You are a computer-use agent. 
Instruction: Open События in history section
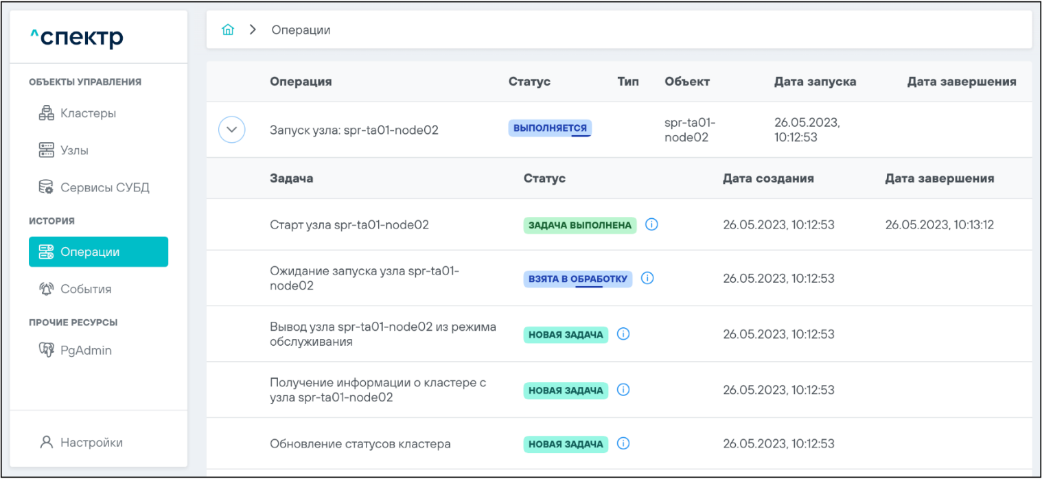(85, 289)
